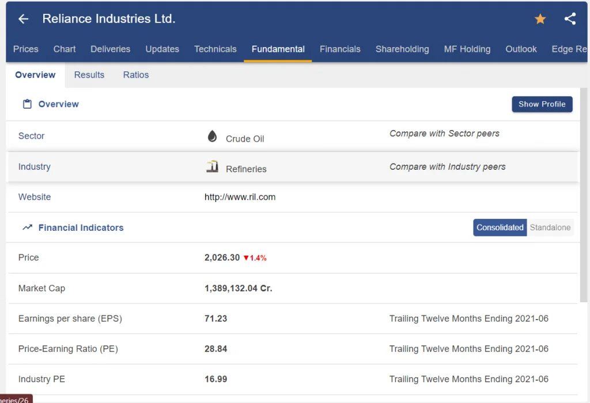
Task: Click the clipboard icon beside Overview heading
Action: coord(27,104)
